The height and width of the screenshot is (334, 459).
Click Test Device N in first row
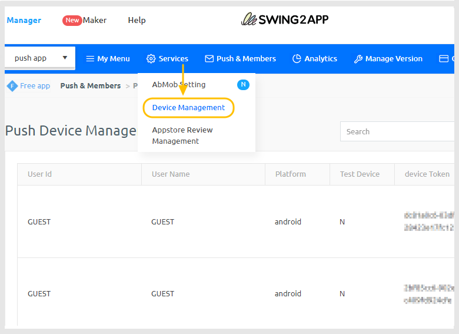pyautogui.click(x=342, y=222)
